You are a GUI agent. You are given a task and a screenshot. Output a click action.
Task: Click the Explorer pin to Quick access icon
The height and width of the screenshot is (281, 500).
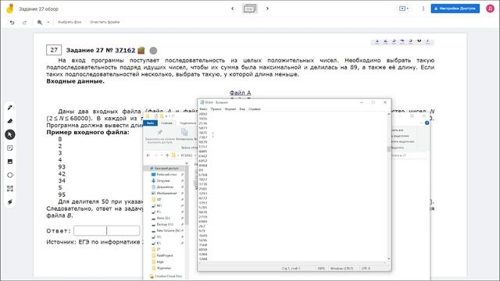[159, 132]
